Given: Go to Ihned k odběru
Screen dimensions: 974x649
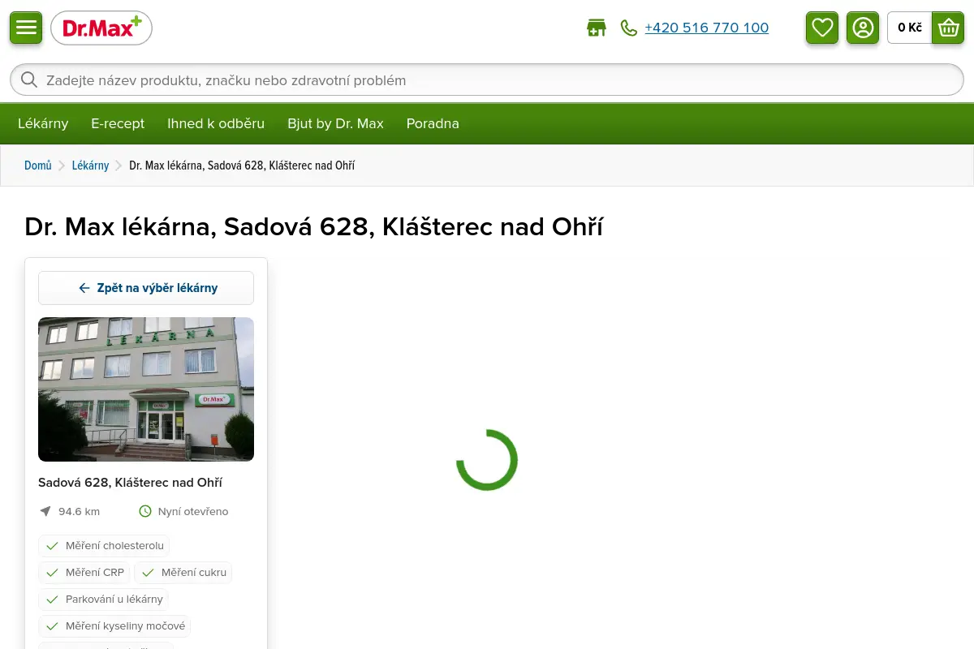Looking at the screenshot, I should pos(216,123).
